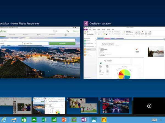Image resolution: width=165 pixels, height=123 pixels.
Task: Click the TripAdvisor Search field
Action: (59, 31)
